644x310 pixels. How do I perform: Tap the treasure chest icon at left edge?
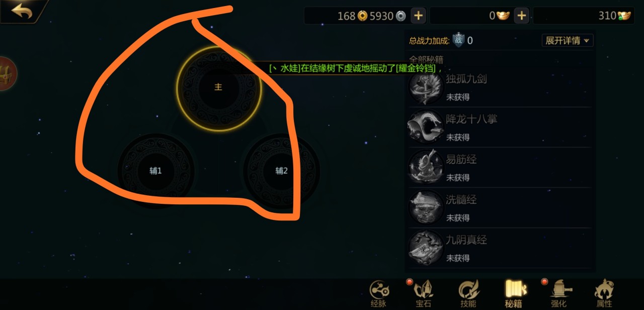tap(7, 74)
